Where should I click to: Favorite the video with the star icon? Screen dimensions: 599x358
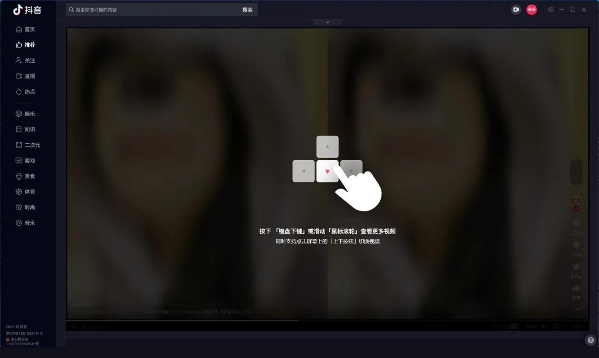pos(576,267)
